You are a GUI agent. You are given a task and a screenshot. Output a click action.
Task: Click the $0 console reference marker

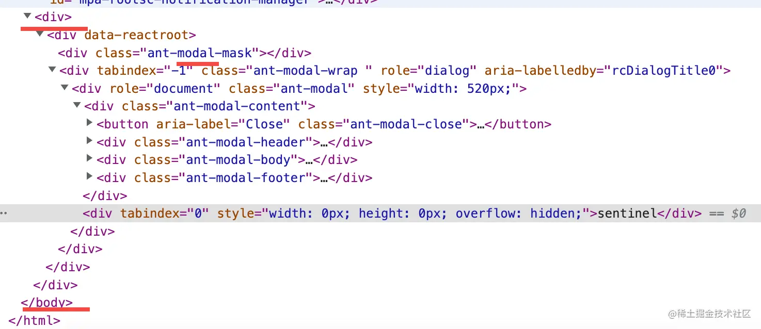point(739,213)
